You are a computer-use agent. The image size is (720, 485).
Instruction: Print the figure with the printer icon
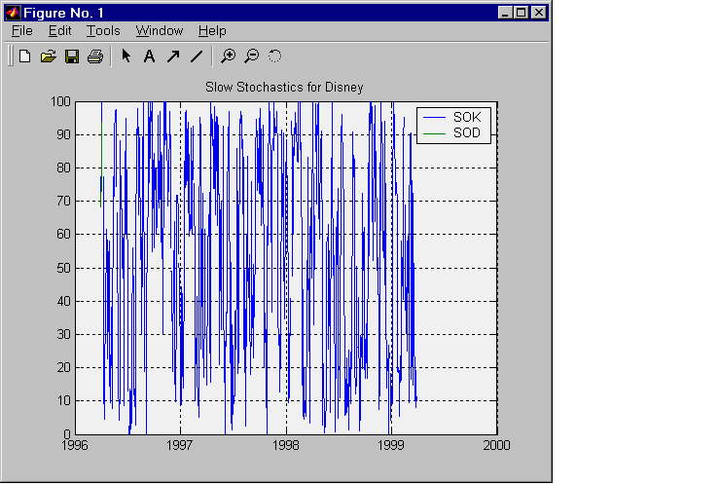pyautogui.click(x=94, y=56)
